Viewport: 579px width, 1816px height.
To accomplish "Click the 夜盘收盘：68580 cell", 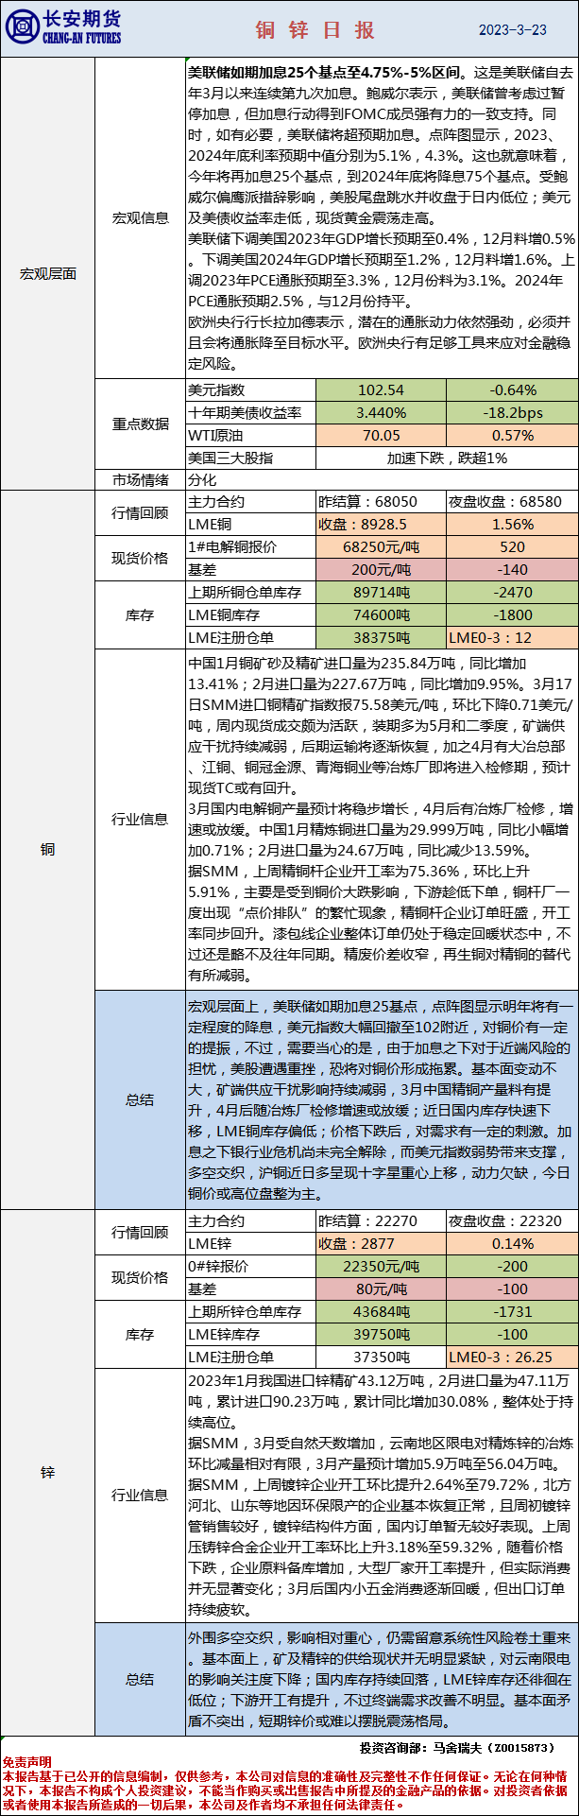I will tap(512, 502).
